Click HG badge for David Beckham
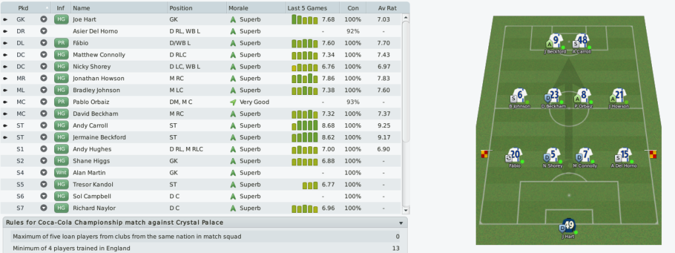The width and height of the screenshot is (675, 253). point(61,114)
